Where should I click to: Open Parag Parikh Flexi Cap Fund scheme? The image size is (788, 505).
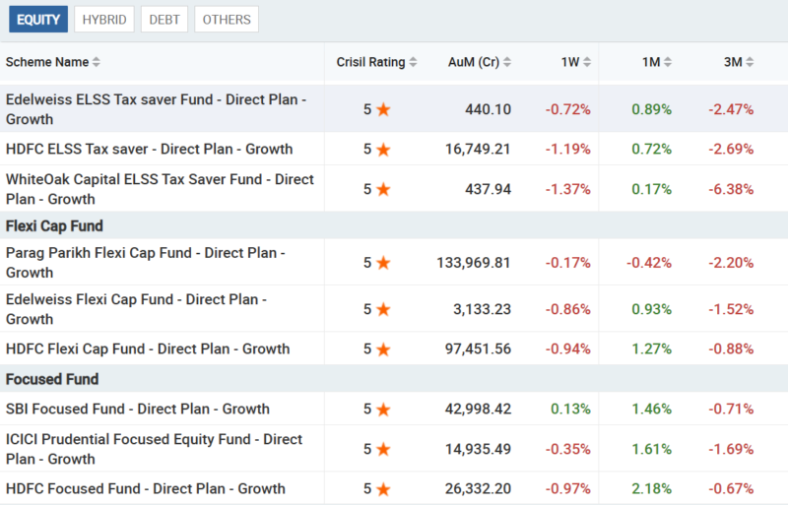(145, 262)
